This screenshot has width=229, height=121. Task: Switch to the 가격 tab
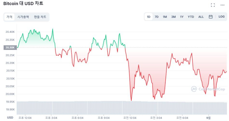9,17
